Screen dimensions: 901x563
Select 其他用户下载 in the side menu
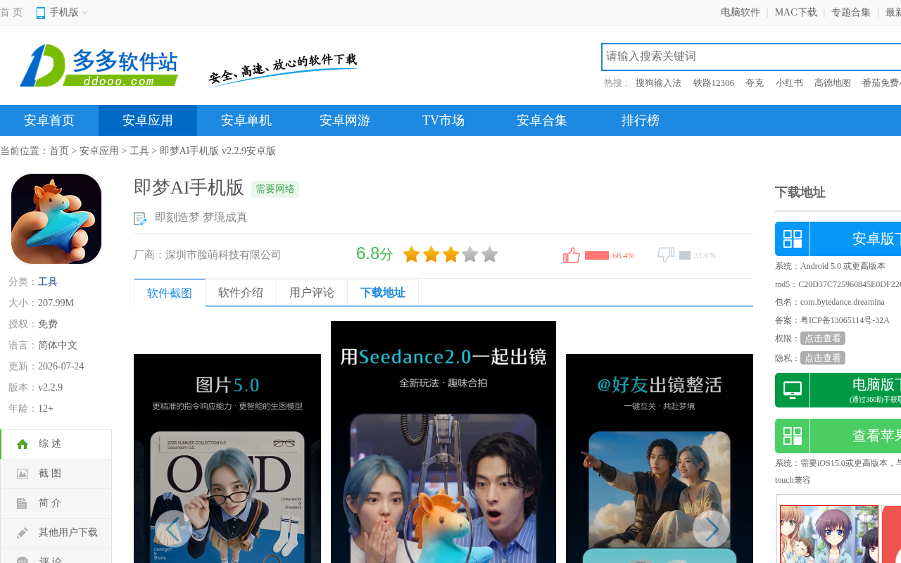(x=56, y=533)
